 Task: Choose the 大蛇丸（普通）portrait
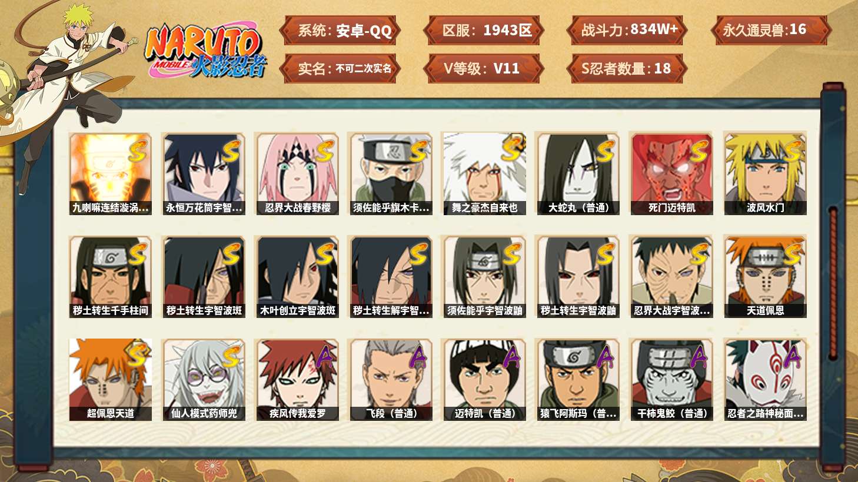pyautogui.click(x=578, y=173)
